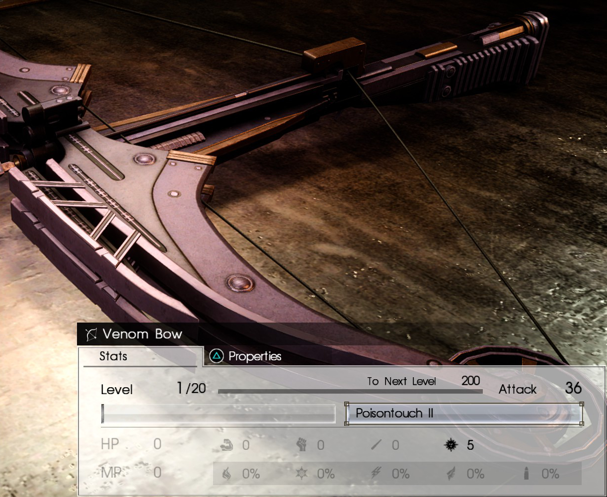Click the dark resistance icon
This screenshot has width=607, height=497.
coord(451,474)
